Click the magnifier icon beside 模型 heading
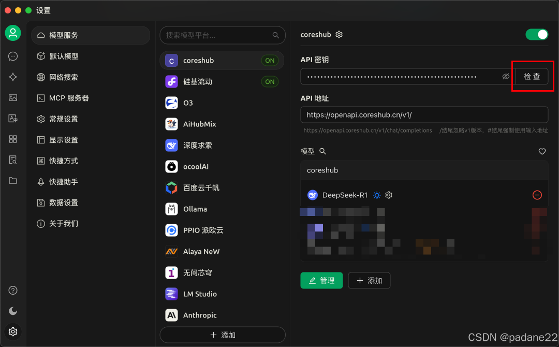 click(x=322, y=151)
